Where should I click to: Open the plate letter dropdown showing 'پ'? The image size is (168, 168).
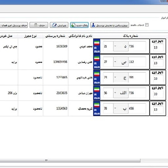[121, 109]
